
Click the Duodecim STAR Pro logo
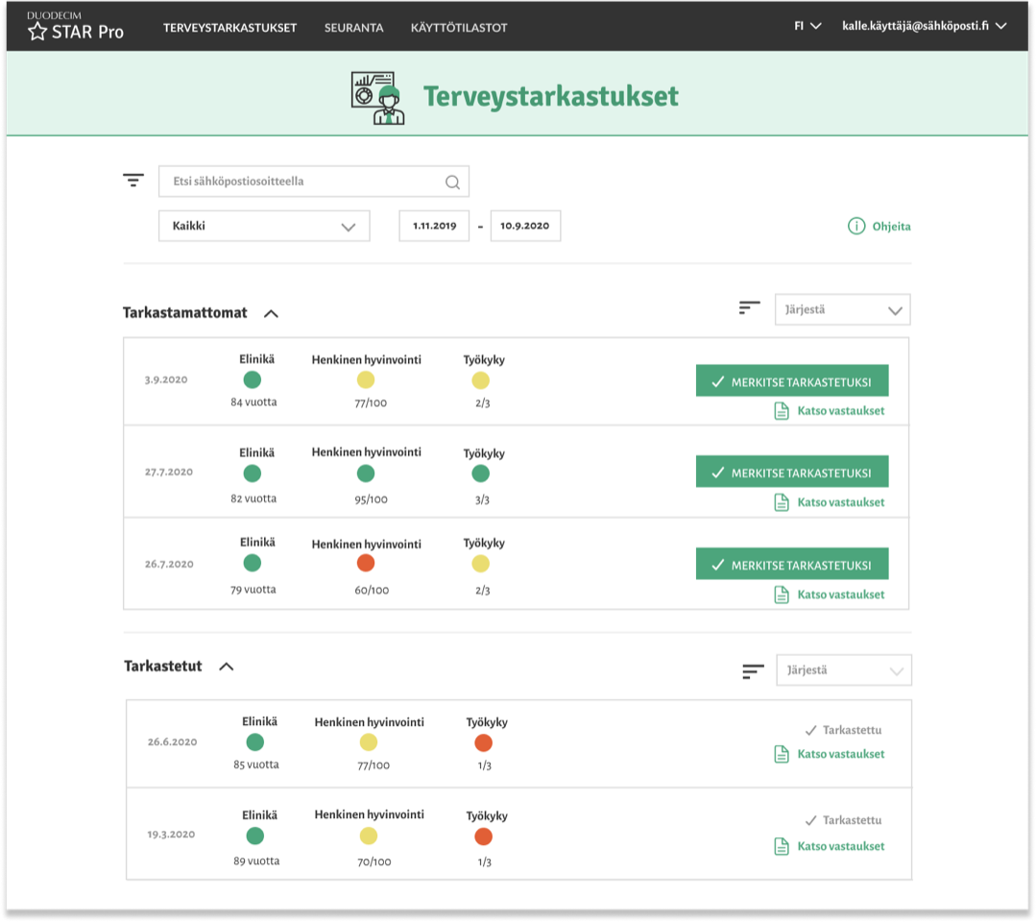[x=75, y=26]
